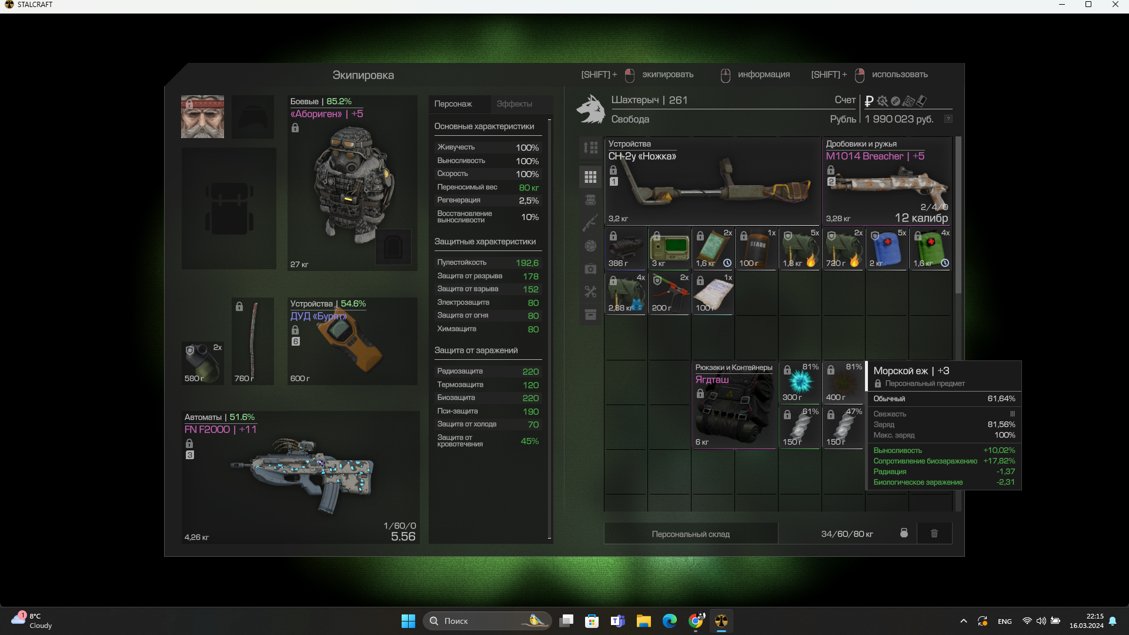The height and width of the screenshot is (635, 1129).
Task: Open the Персонаж tab
Action: tap(453, 103)
